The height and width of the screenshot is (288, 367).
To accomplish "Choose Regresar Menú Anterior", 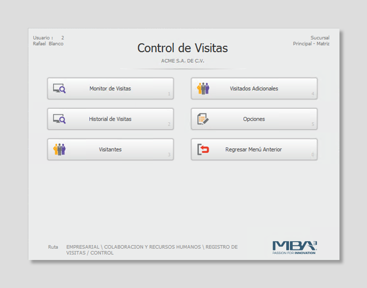I will click(254, 149).
